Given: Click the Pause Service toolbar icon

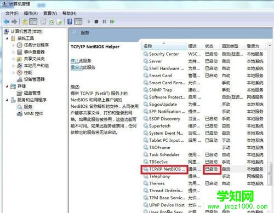Looking at the screenshot, I should [104, 22].
